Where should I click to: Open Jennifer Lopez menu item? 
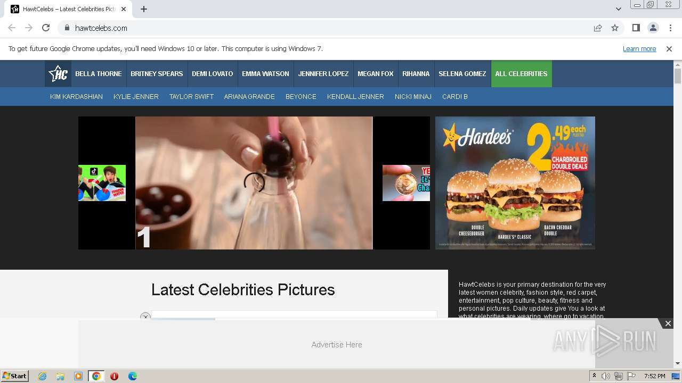[x=323, y=74]
